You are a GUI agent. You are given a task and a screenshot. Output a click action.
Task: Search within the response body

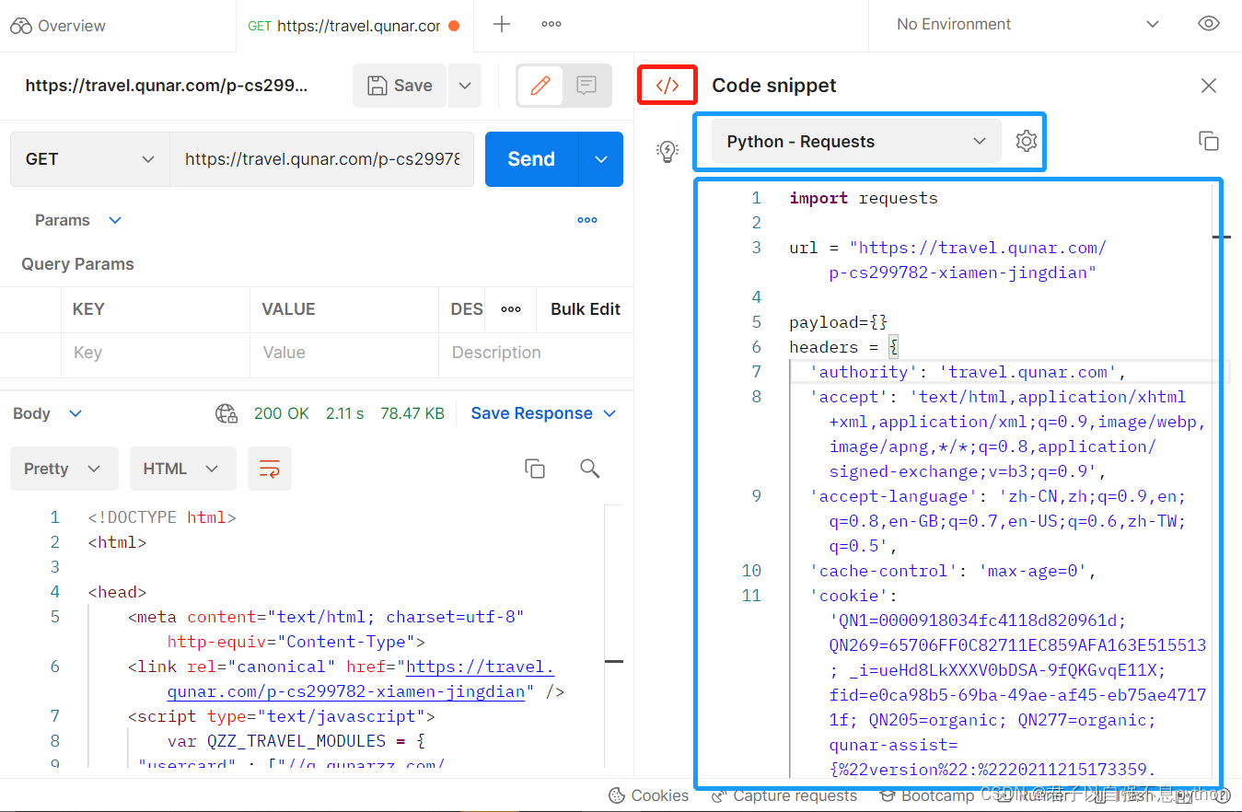(590, 469)
